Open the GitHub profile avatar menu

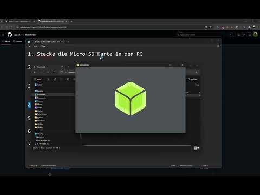(255, 35)
